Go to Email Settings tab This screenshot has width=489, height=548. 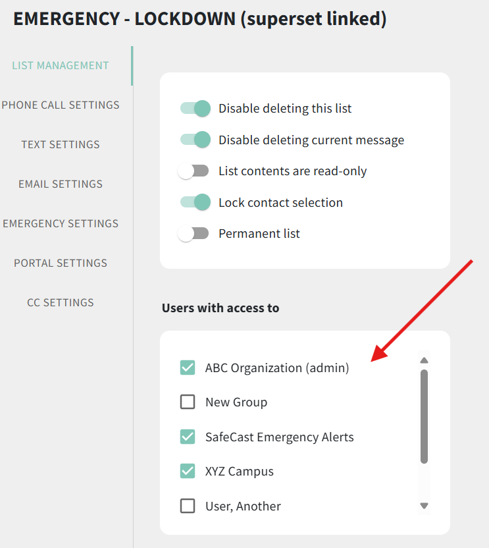tap(61, 184)
